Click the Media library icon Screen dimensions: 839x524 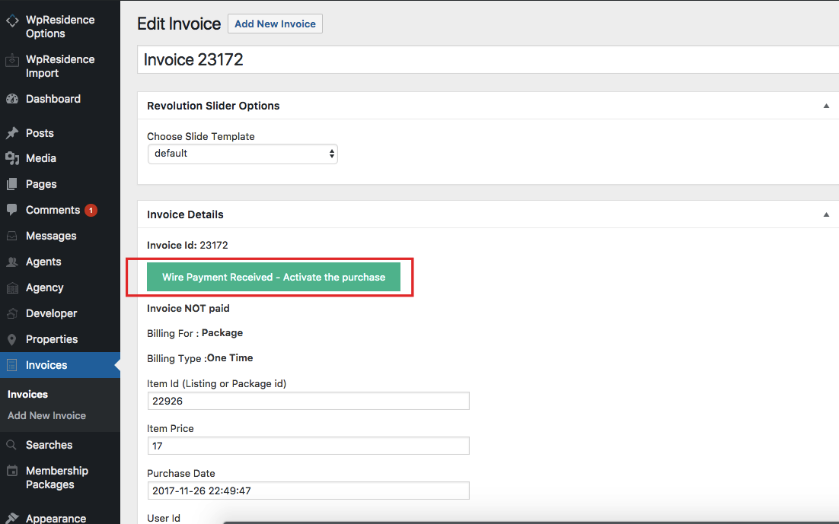12,158
